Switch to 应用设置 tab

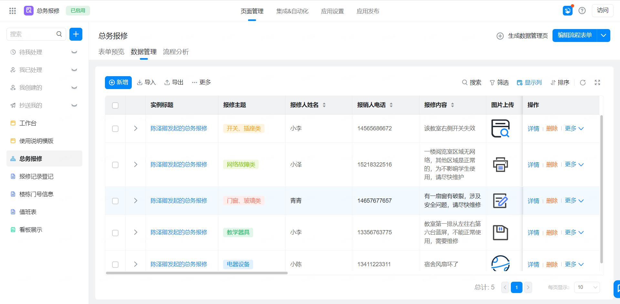[332, 11]
